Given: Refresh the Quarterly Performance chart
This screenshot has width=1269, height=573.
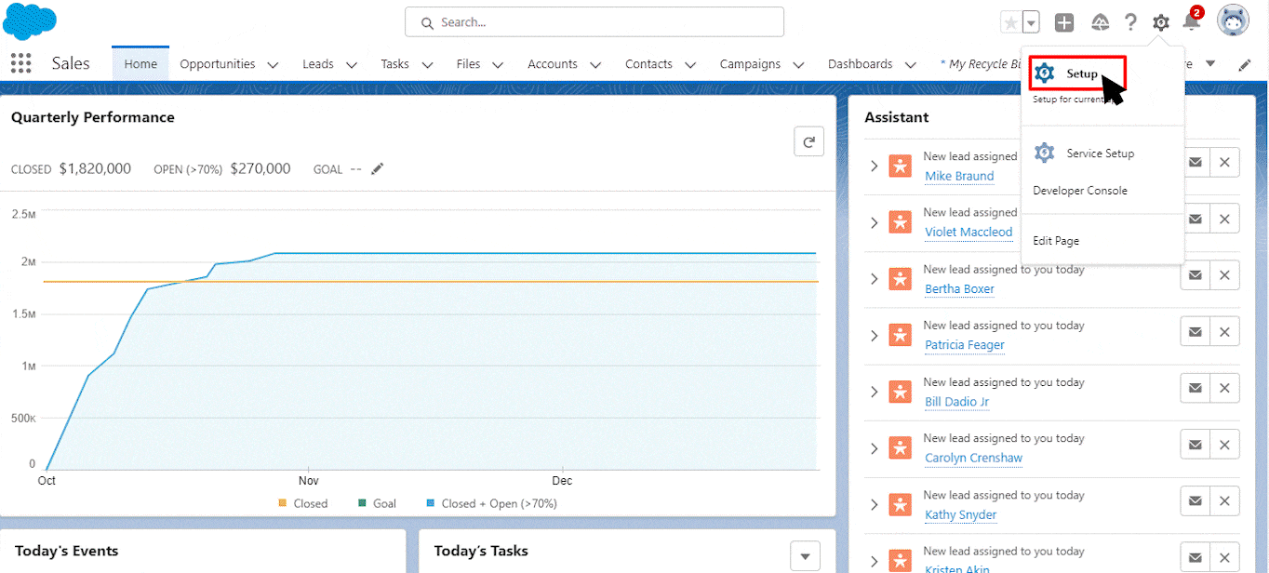Looking at the screenshot, I should (x=808, y=142).
